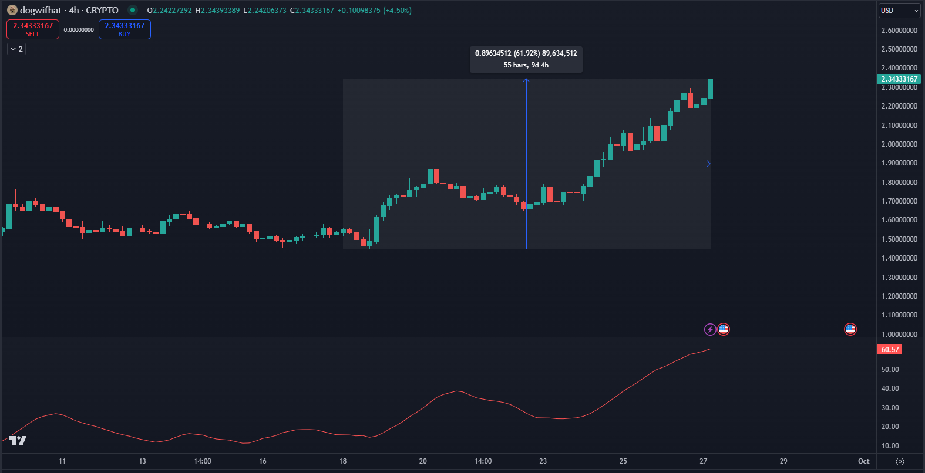Click the right arrowhead of the horizontal measure line
Viewport: 925px width, 473px height.
click(x=708, y=164)
